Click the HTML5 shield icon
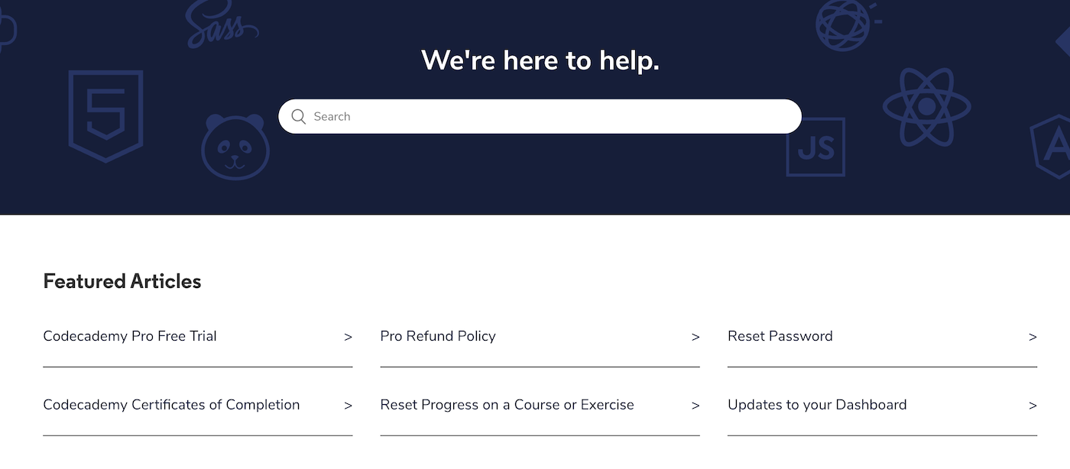 105,116
